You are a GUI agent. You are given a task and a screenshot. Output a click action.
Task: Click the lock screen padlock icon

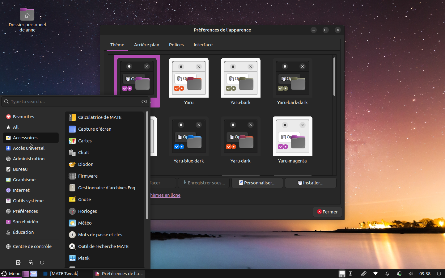[31, 263]
